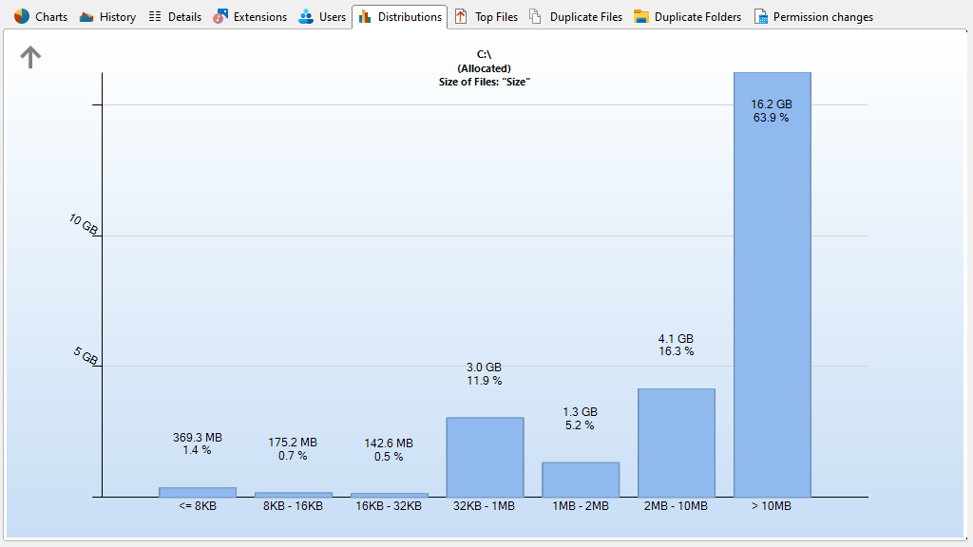Screen dimensions: 973x547
Task: Click the Extensions tab icon
Action: click(x=220, y=16)
